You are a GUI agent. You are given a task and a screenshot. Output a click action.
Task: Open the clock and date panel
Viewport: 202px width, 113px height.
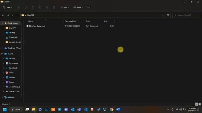point(192,110)
